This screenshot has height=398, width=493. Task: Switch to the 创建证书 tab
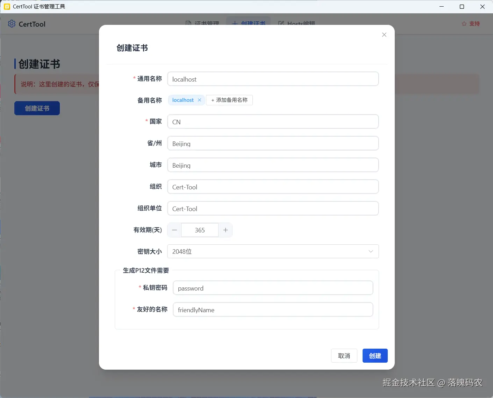pyautogui.click(x=249, y=23)
